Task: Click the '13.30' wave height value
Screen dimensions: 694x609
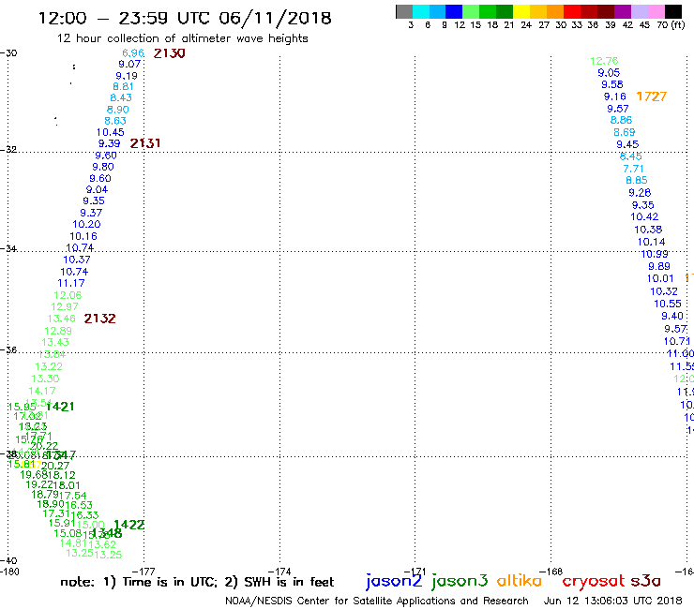Action: point(45,379)
